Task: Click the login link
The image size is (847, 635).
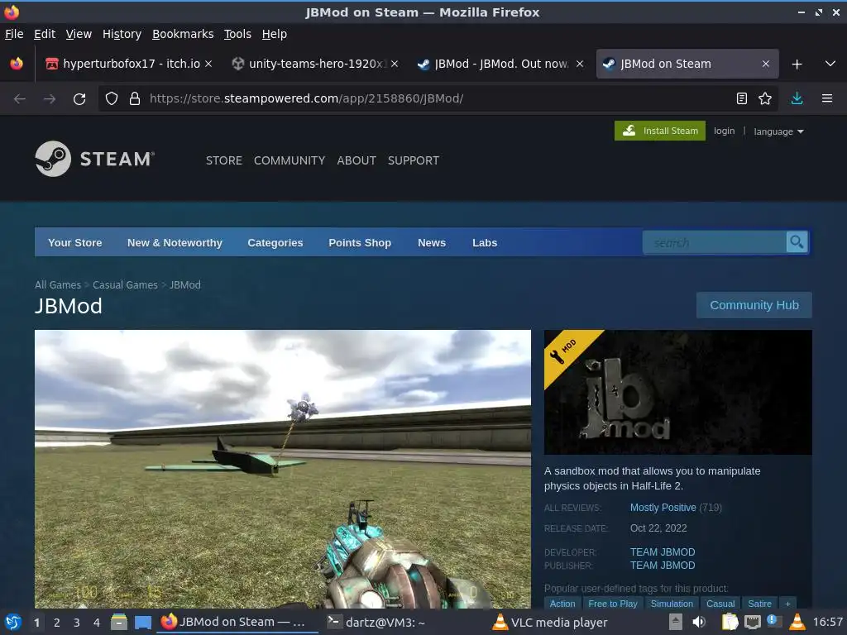Action: click(x=724, y=131)
